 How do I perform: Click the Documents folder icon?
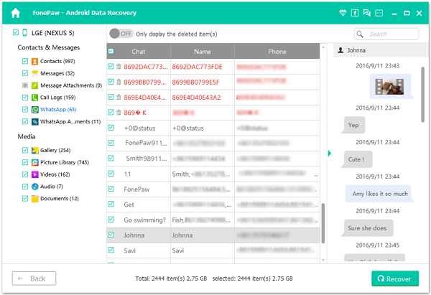tap(35, 199)
